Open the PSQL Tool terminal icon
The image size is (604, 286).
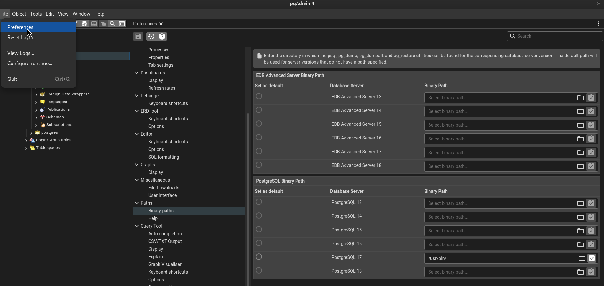click(122, 24)
